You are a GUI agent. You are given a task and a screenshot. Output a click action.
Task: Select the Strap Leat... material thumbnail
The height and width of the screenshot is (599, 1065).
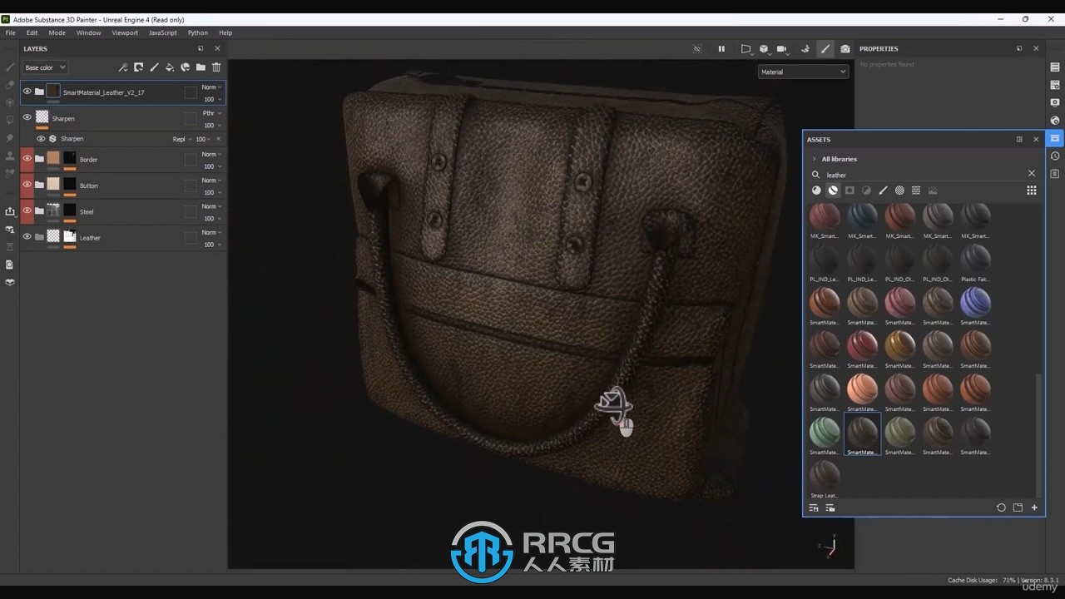pyautogui.click(x=825, y=474)
